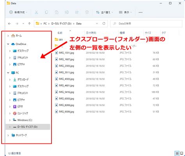Open the Sort (並べ替え) dropdown
Image resolution: width=185 pixels, height=156 pixels.
[105, 13]
